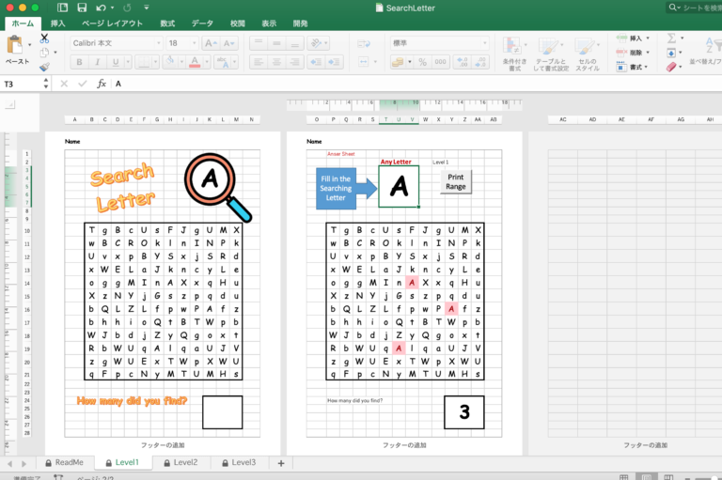Align text to middle vertically
Image resolution: width=722 pixels, height=480 pixels.
(276, 43)
